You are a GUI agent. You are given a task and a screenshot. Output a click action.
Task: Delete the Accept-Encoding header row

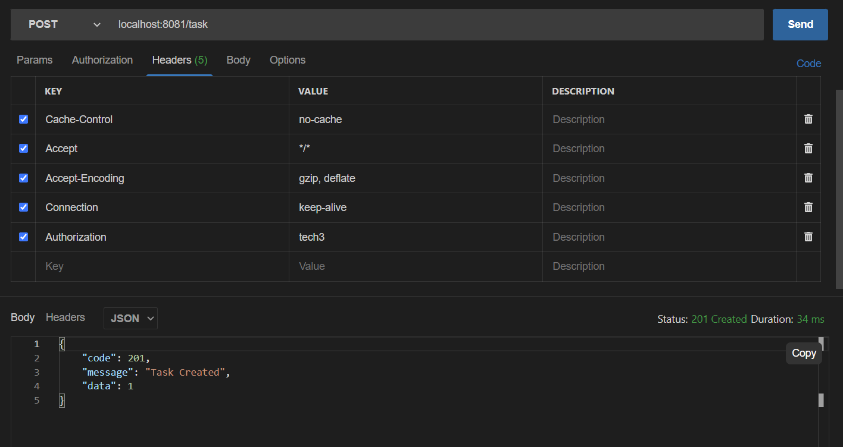click(x=808, y=178)
